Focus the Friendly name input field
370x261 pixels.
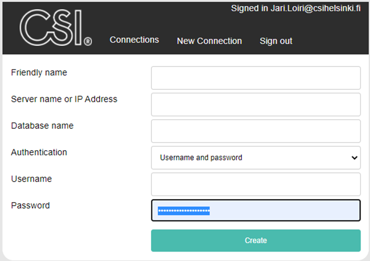click(256, 78)
